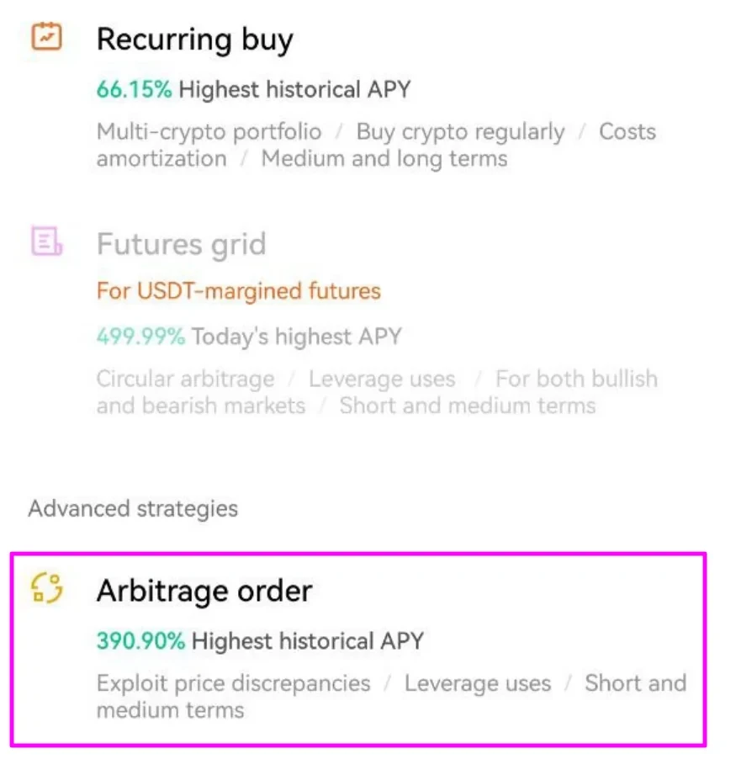Open the Recurring buy strategy title

[194, 40]
